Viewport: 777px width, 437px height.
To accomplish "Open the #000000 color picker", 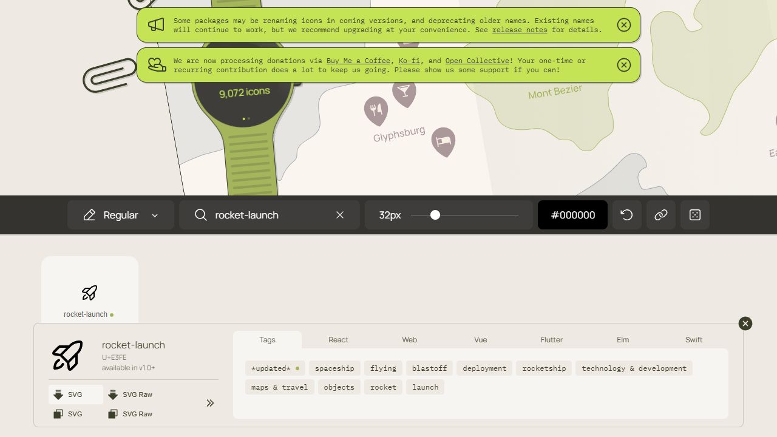I will click(x=572, y=215).
